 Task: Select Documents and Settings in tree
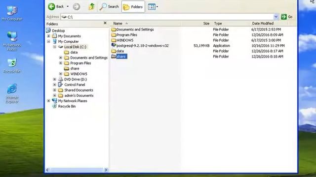pyautogui.click(x=86, y=58)
